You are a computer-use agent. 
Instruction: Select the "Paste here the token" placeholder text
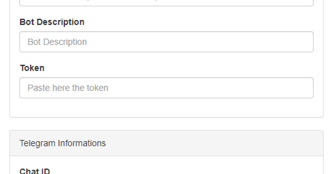click(68, 88)
